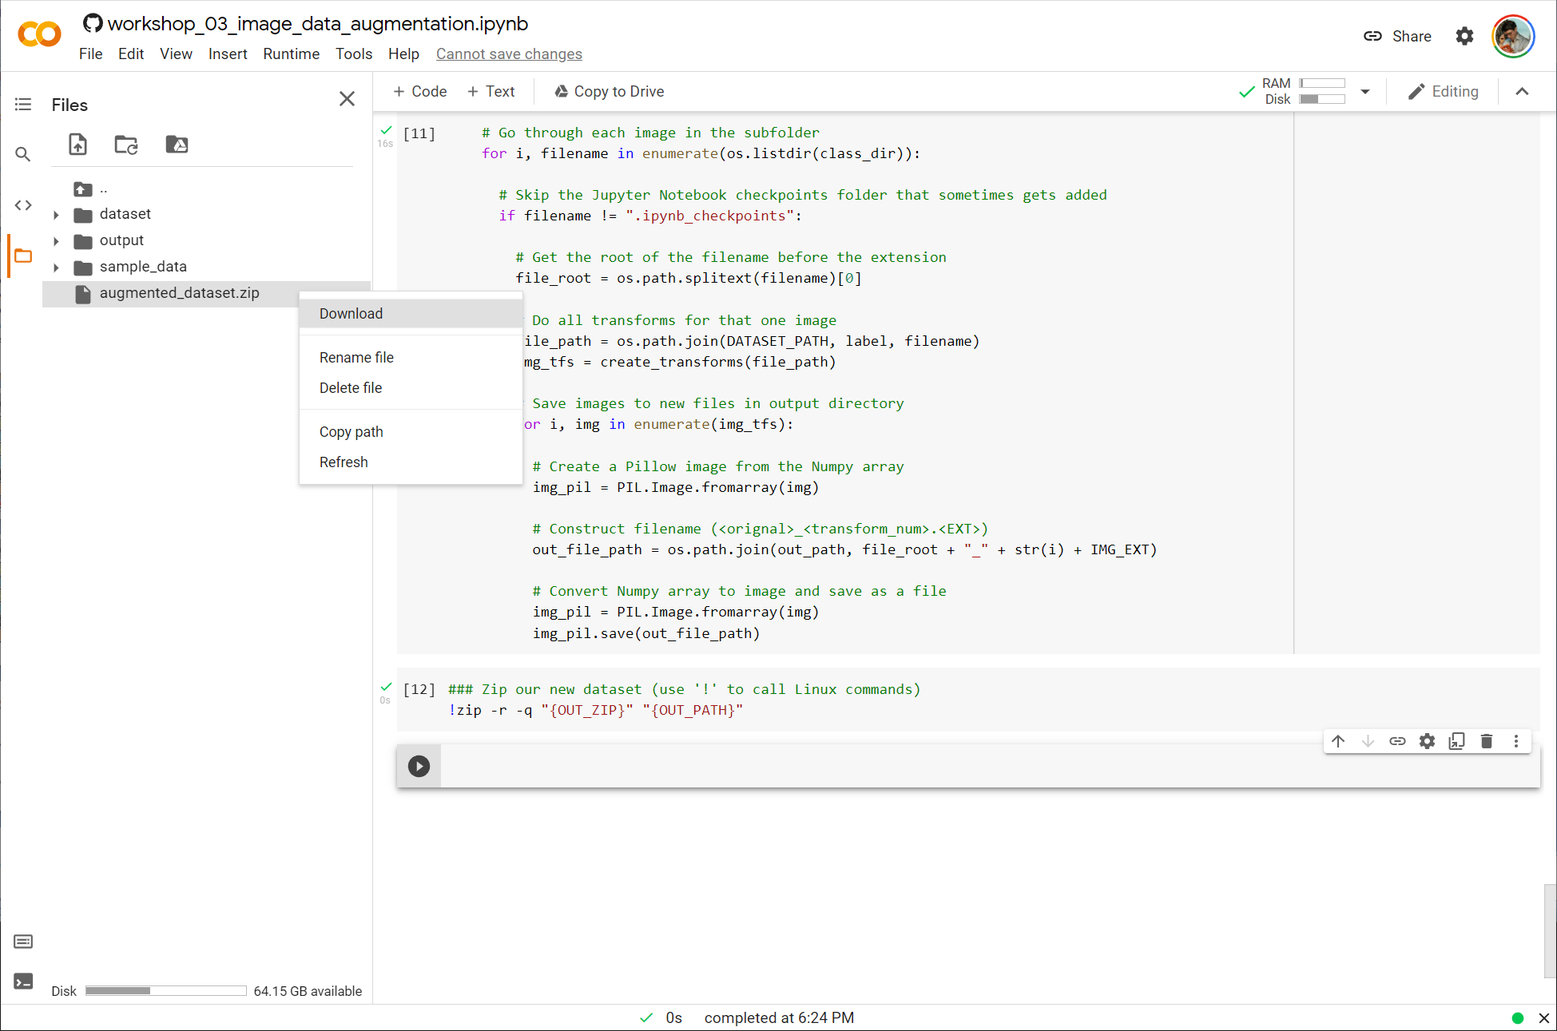Screen dimensions: 1557x1031
Task: Open the cell settings gear icon
Action: (1427, 741)
